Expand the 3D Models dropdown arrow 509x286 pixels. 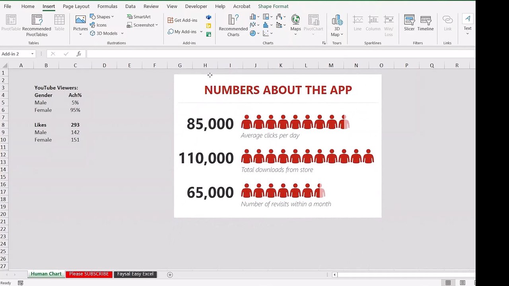tap(122, 33)
